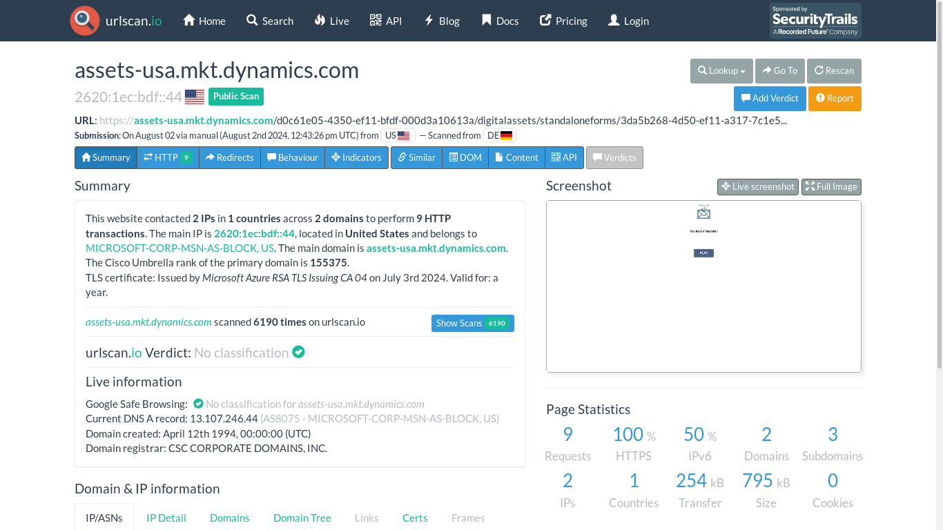Click the Go To button
Viewport: 943px width, 530px height.
point(780,71)
